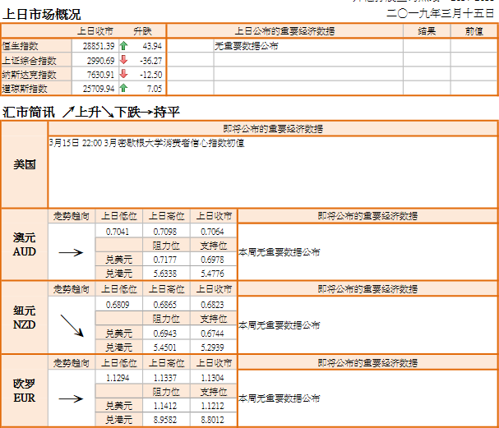This screenshot has height=428, width=499.
Task: Click the 阻力位 header in the NZD section
Action: (166, 319)
